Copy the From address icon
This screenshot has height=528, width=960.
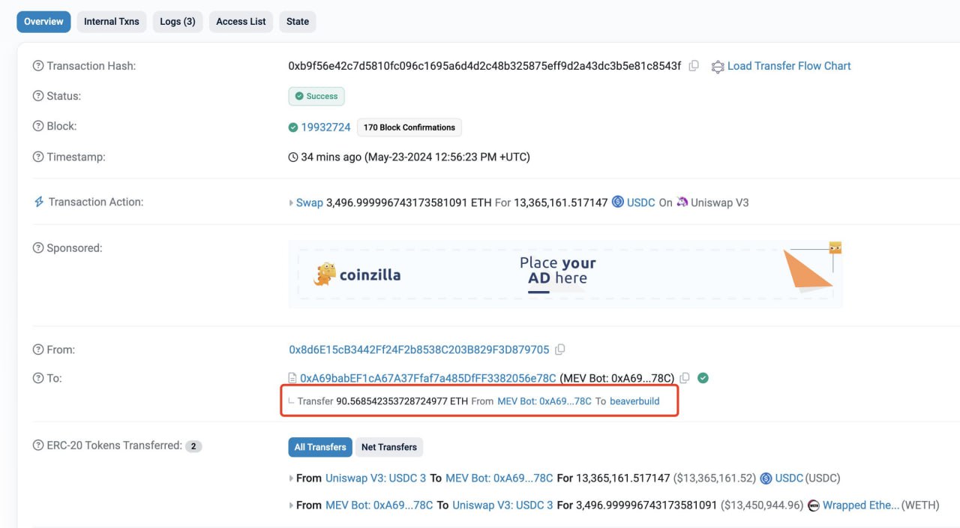560,349
